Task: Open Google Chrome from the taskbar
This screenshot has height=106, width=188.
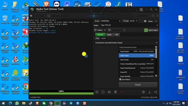Action: point(51,103)
